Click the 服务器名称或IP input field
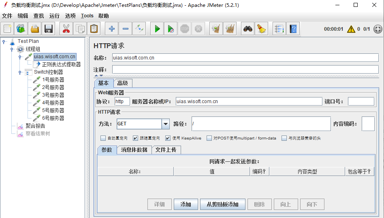The image size is (384, 218). coord(249,102)
